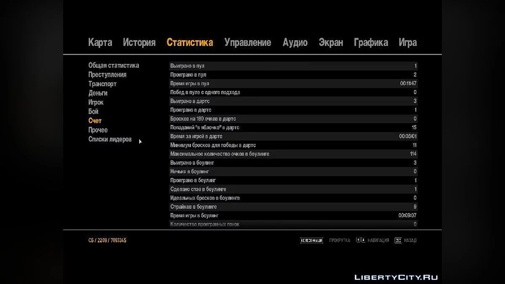Open the Карта tab

click(100, 42)
